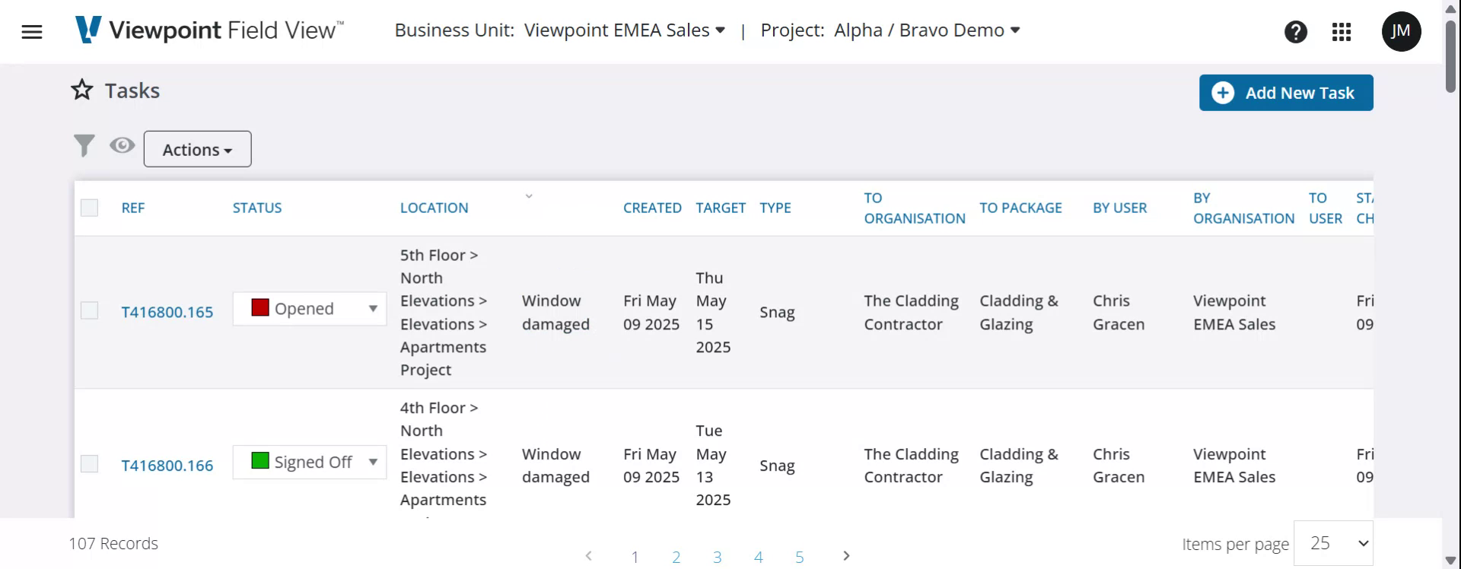Viewport: 1461px width, 569px height.
Task: Open the filter funnel icon
Action: point(84,145)
